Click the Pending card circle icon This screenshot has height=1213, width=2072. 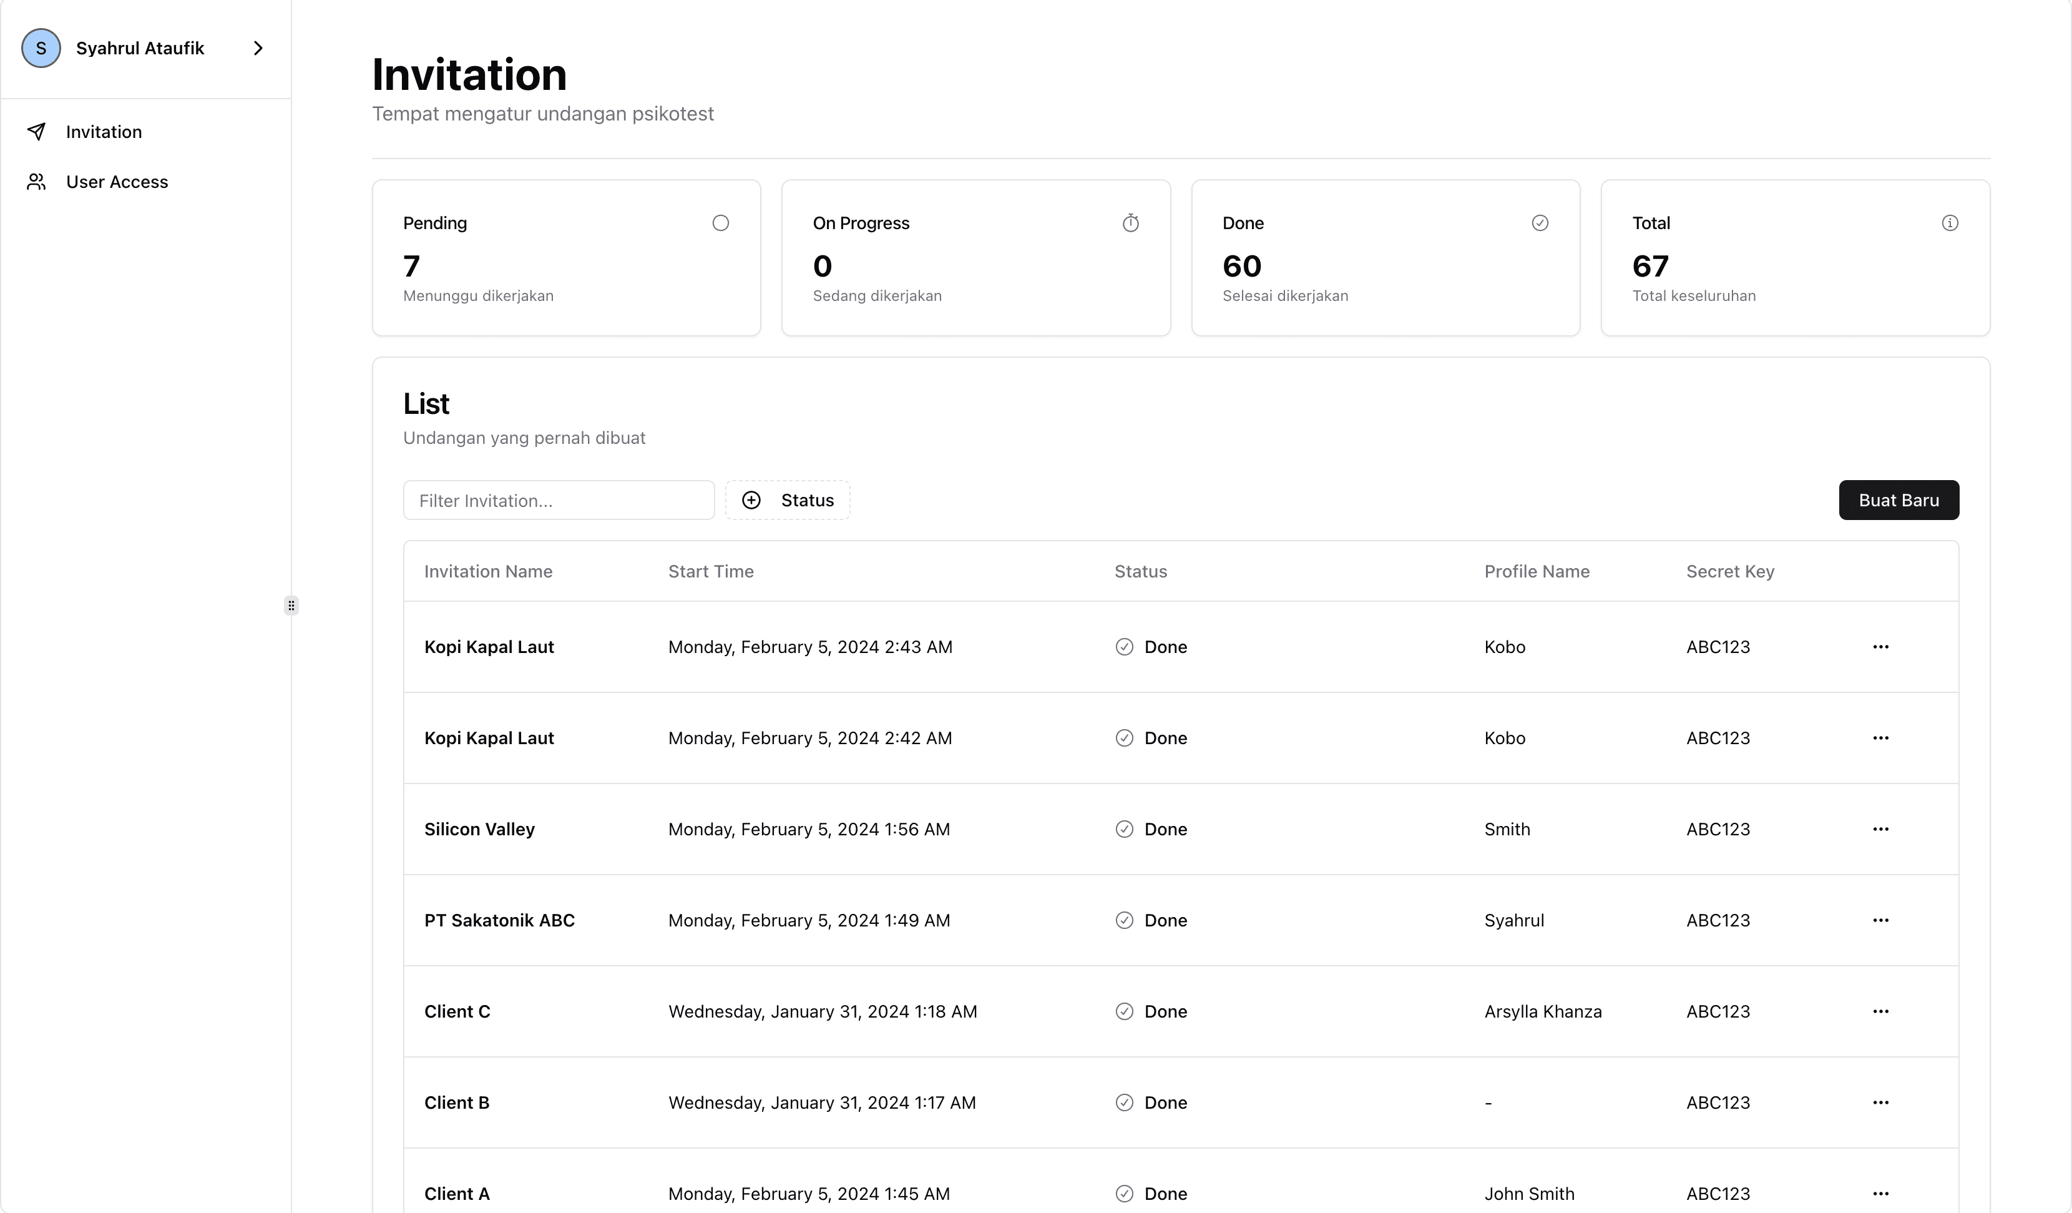720,223
